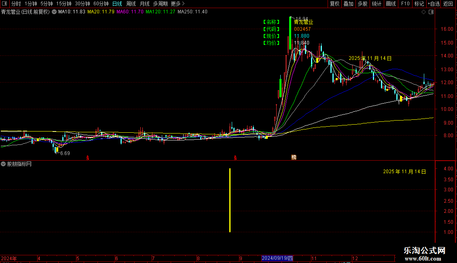The width and height of the screenshot is (457, 263).
Task: Click the 复权 button
Action: pos(334,4)
